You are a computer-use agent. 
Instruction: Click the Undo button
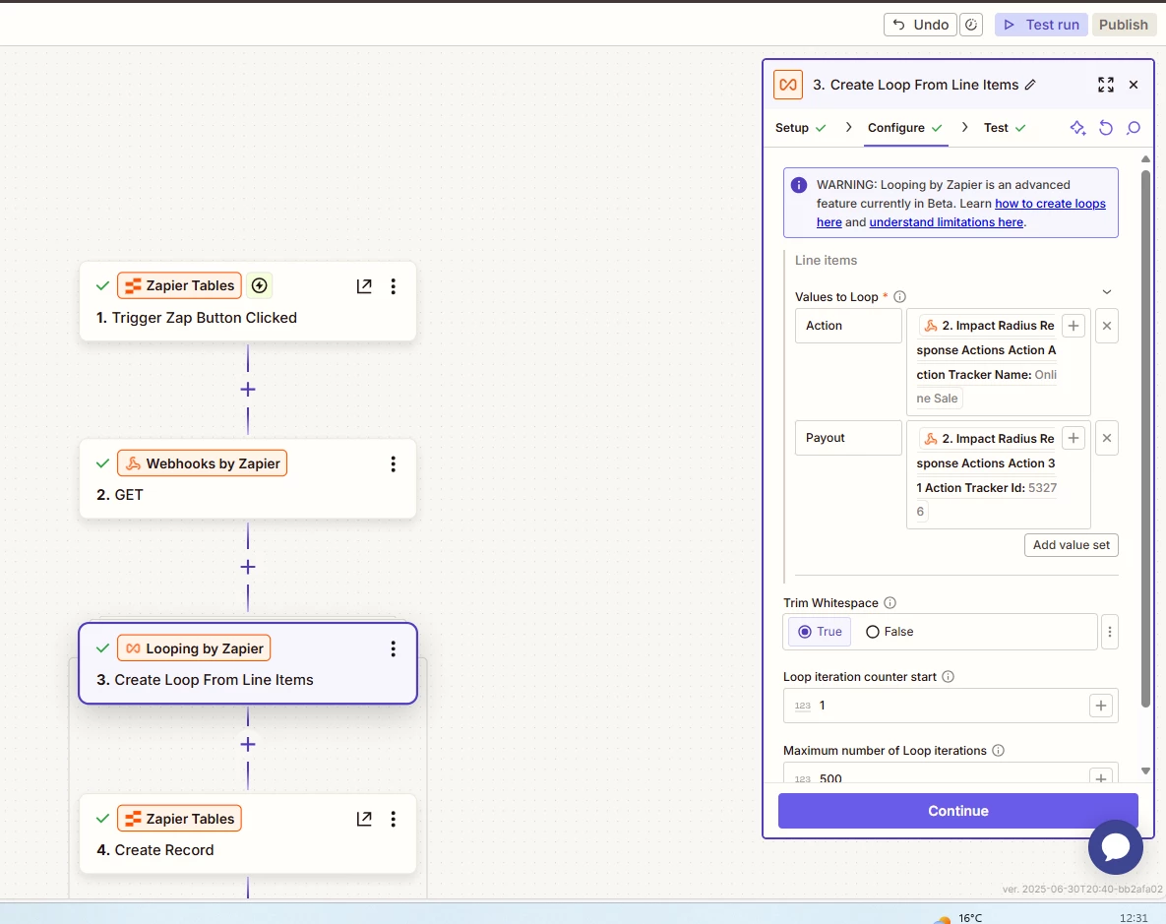coord(920,25)
